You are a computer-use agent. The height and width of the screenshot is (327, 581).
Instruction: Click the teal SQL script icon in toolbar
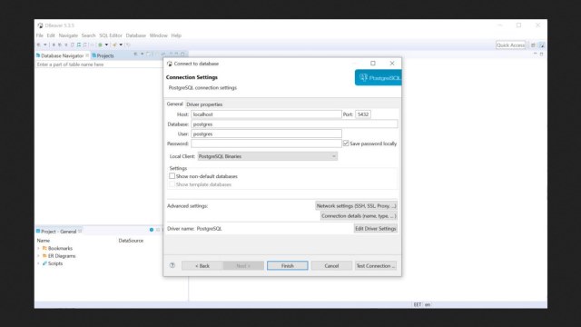(x=79, y=45)
